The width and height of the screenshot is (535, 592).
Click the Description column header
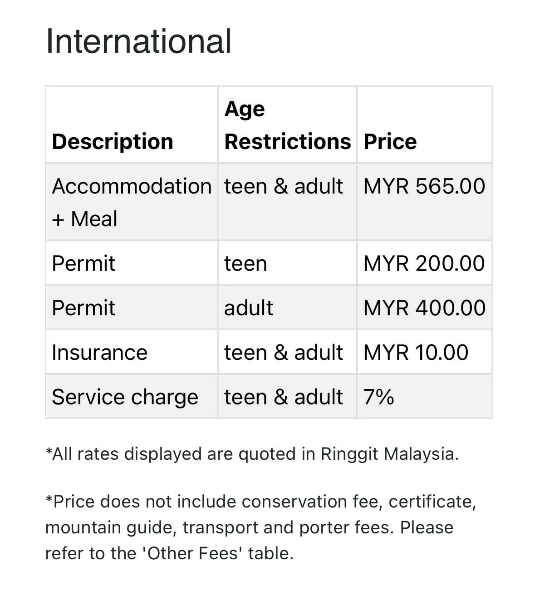[x=113, y=141]
